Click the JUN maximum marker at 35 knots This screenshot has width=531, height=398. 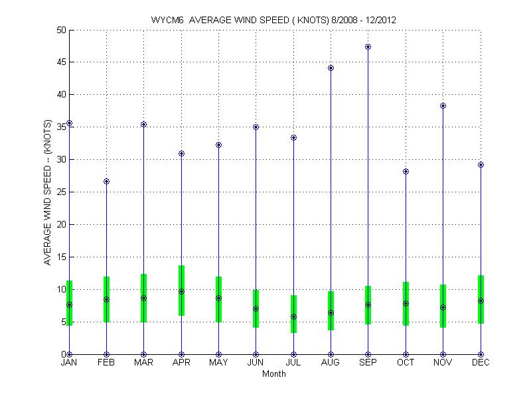coord(256,127)
